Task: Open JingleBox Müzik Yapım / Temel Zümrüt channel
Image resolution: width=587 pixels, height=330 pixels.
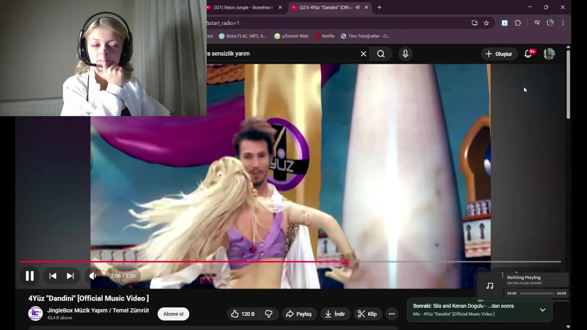Action: (x=98, y=310)
